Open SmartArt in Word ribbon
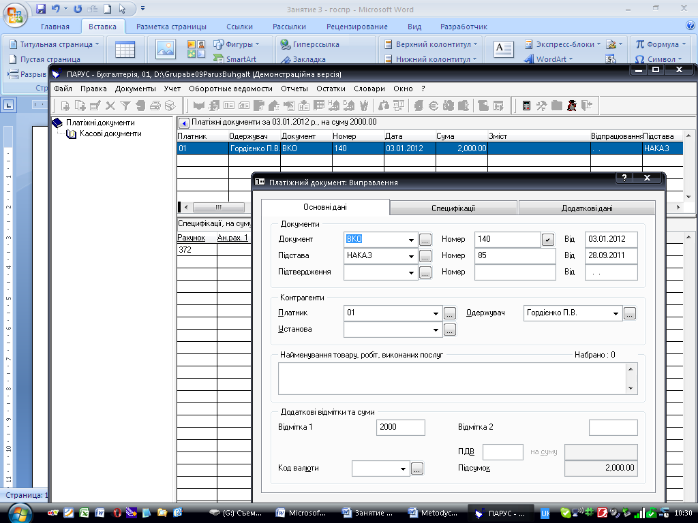The image size is (698, 523). pos(235,59)
